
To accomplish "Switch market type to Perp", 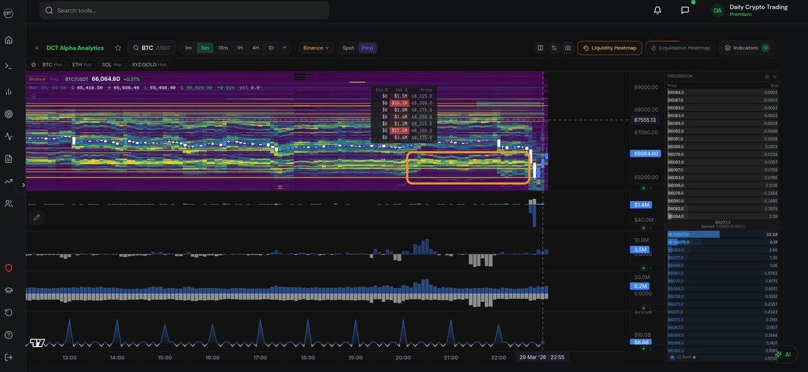I will coord(368,48).
